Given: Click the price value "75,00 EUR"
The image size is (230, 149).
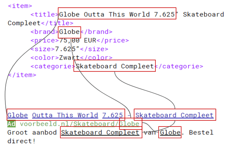Looking at the screenshot, I should 78,40.
